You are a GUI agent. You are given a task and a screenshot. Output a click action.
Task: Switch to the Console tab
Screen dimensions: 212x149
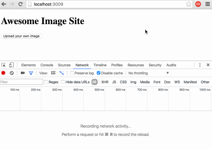tap(47, 65)
